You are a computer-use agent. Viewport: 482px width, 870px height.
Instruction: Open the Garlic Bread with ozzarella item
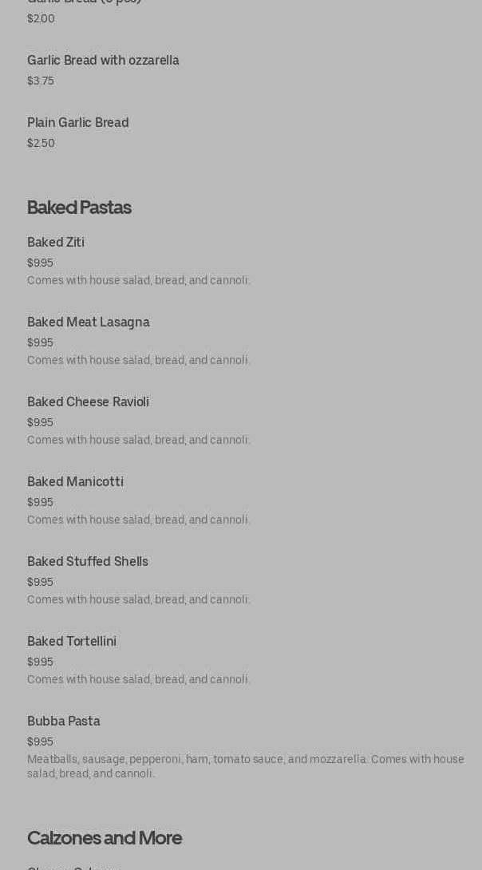click(103, 61)
